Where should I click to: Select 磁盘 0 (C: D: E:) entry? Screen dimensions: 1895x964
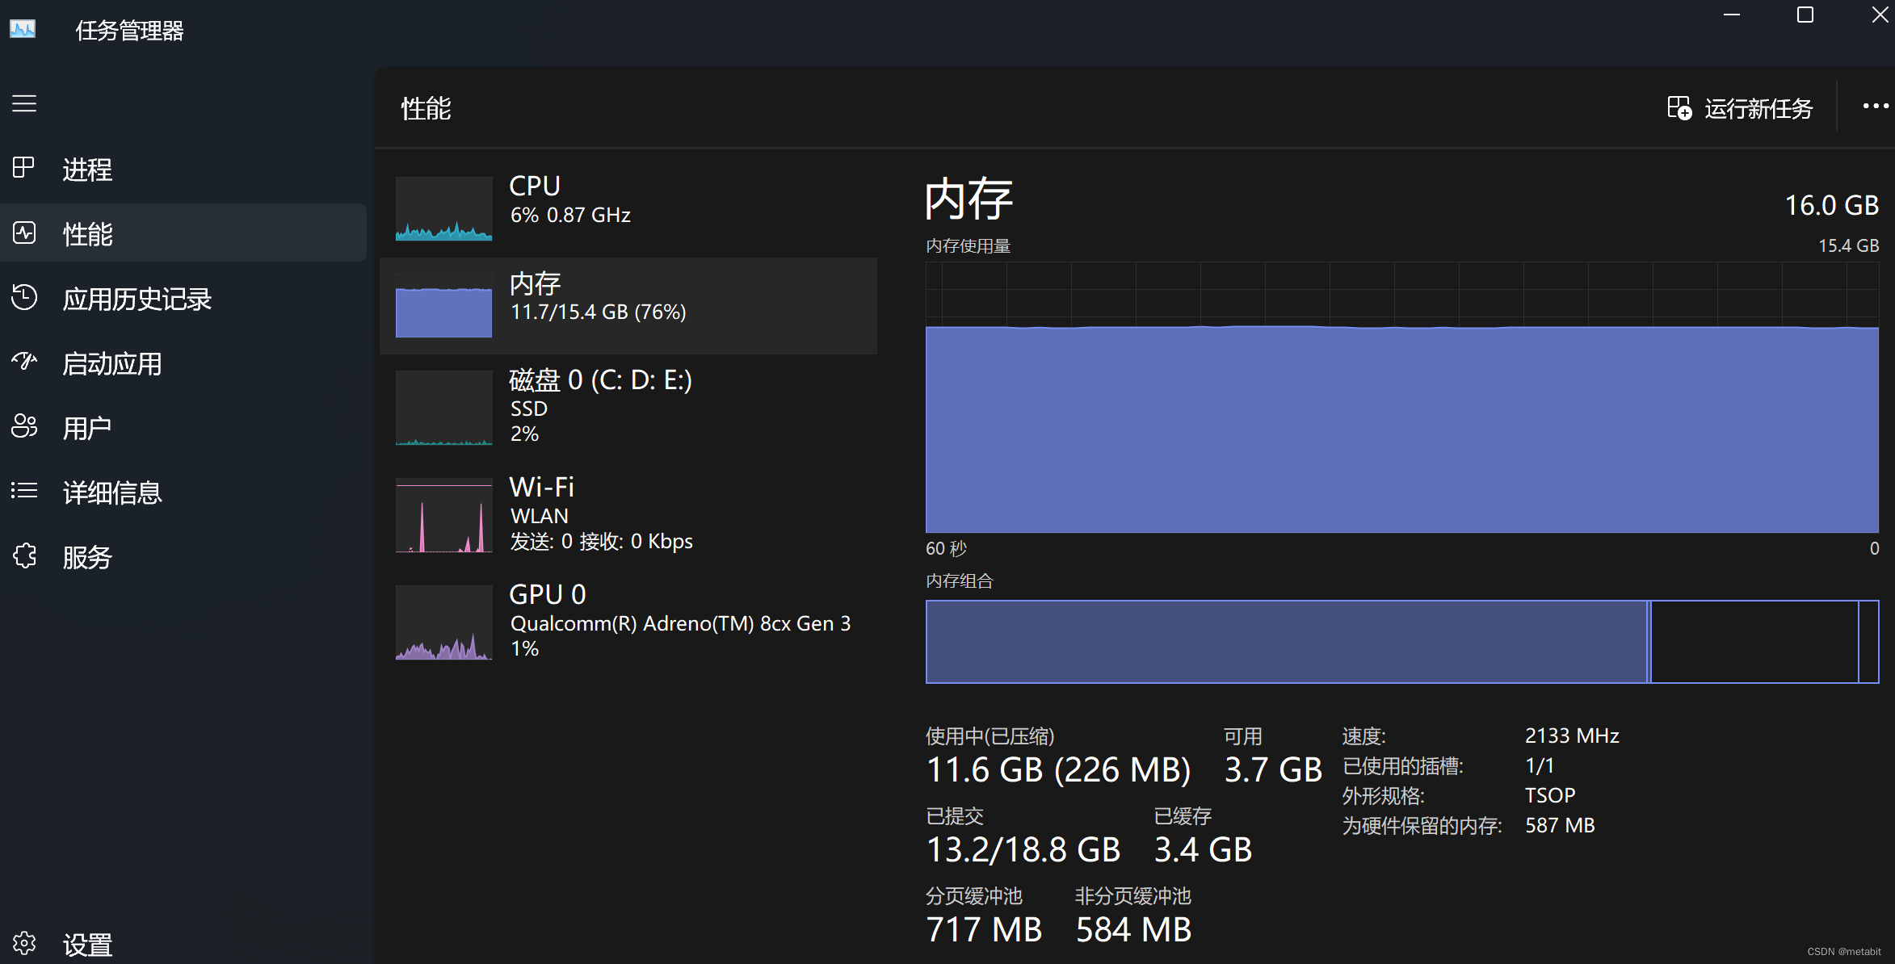[x=628, y=407]
